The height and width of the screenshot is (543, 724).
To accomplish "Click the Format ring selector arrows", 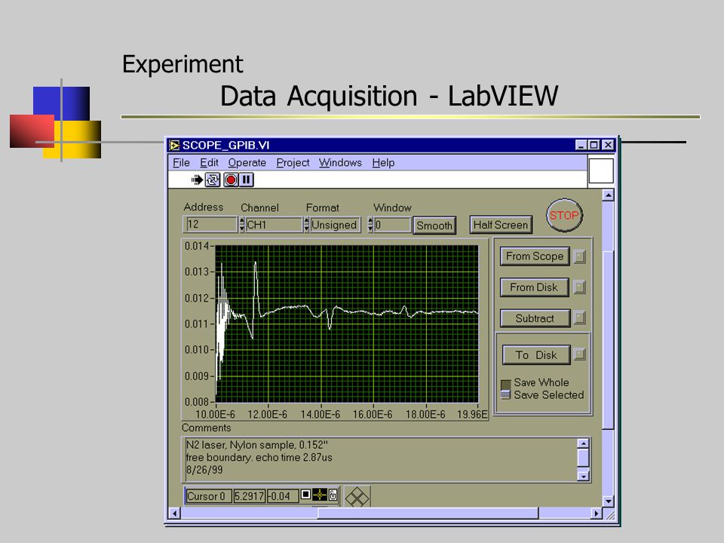I will (x=307, y=225).
